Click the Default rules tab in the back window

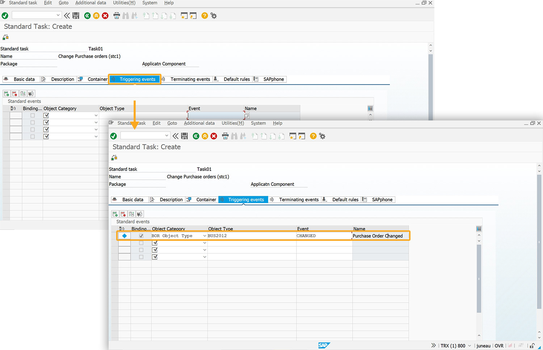click(237, 79)
